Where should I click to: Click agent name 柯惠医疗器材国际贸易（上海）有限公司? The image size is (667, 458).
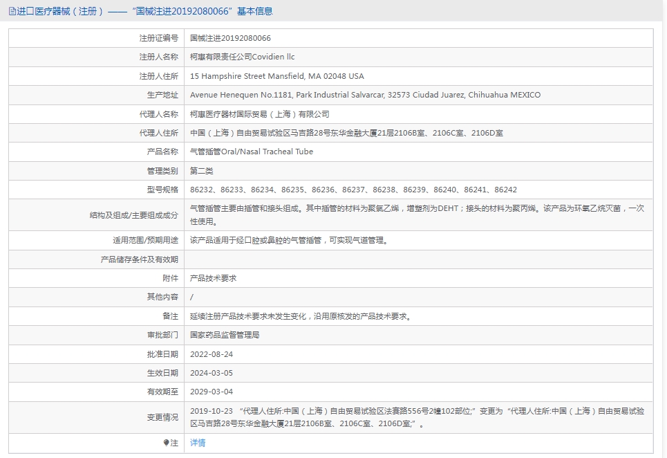click(259, 114)
